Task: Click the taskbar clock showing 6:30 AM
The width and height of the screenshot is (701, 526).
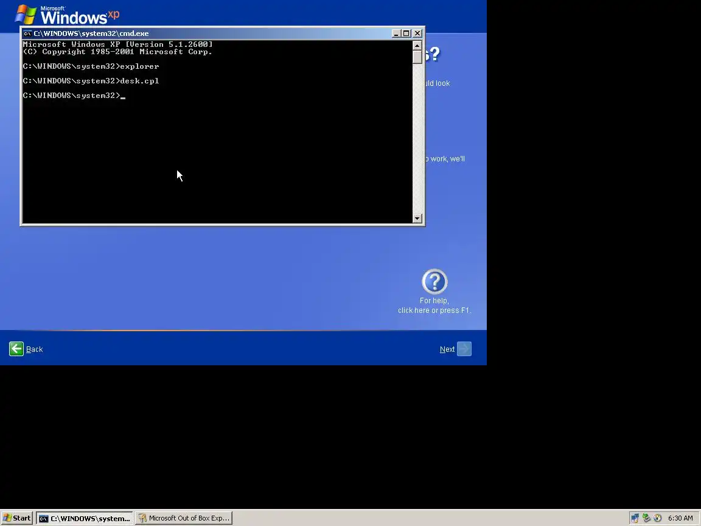Action: tap(680, 518)
